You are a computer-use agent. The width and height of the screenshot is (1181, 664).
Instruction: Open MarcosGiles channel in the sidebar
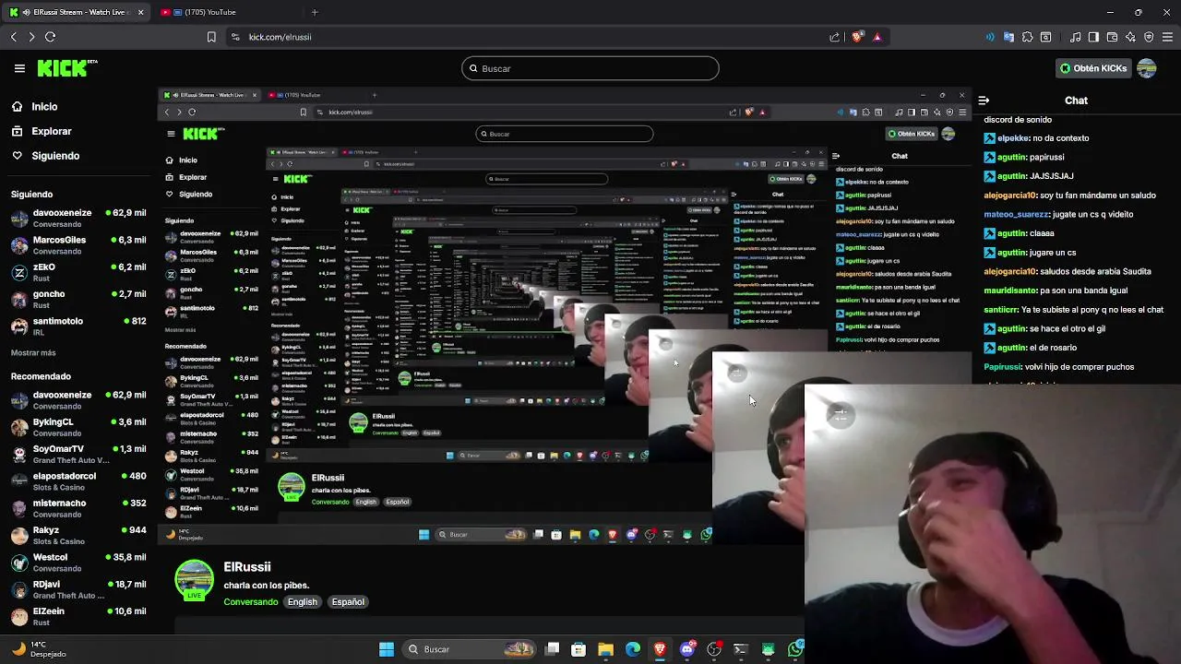(x=78, y=244)
